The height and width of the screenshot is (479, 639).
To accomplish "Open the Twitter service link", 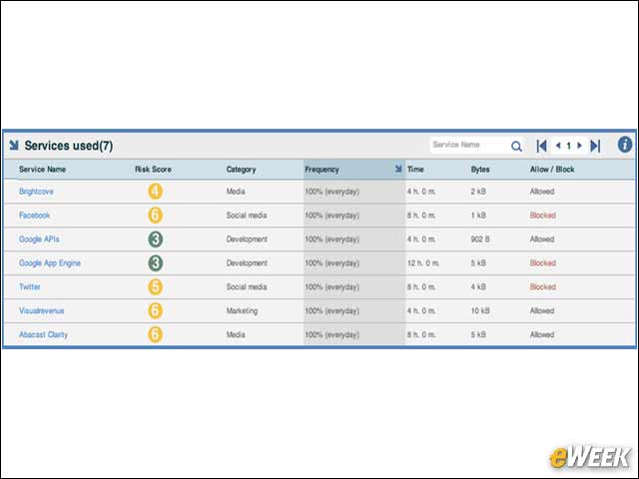I will 29,286.
